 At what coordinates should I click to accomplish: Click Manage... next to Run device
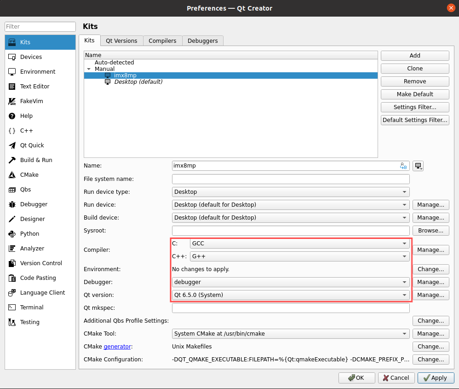430,205
